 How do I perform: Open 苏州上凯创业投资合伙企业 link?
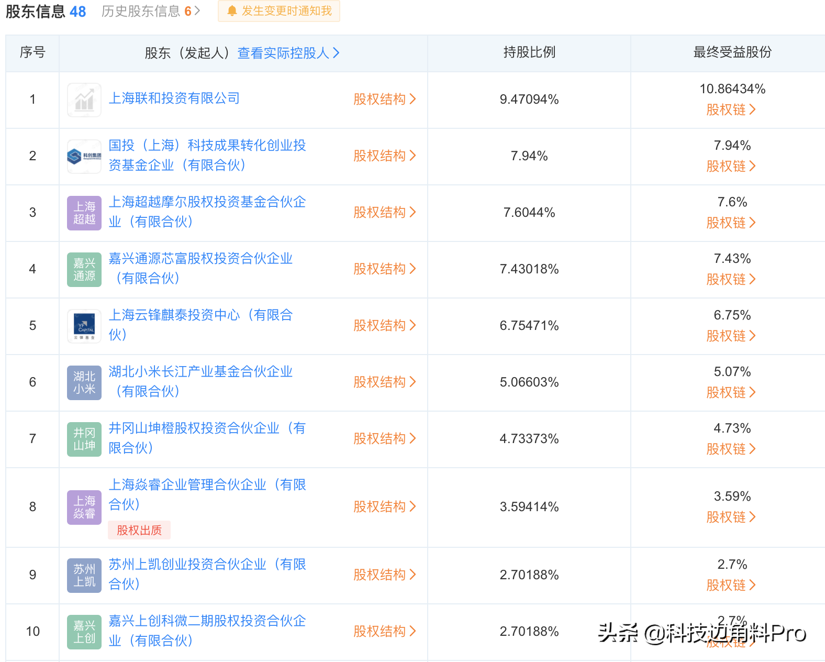207,574
